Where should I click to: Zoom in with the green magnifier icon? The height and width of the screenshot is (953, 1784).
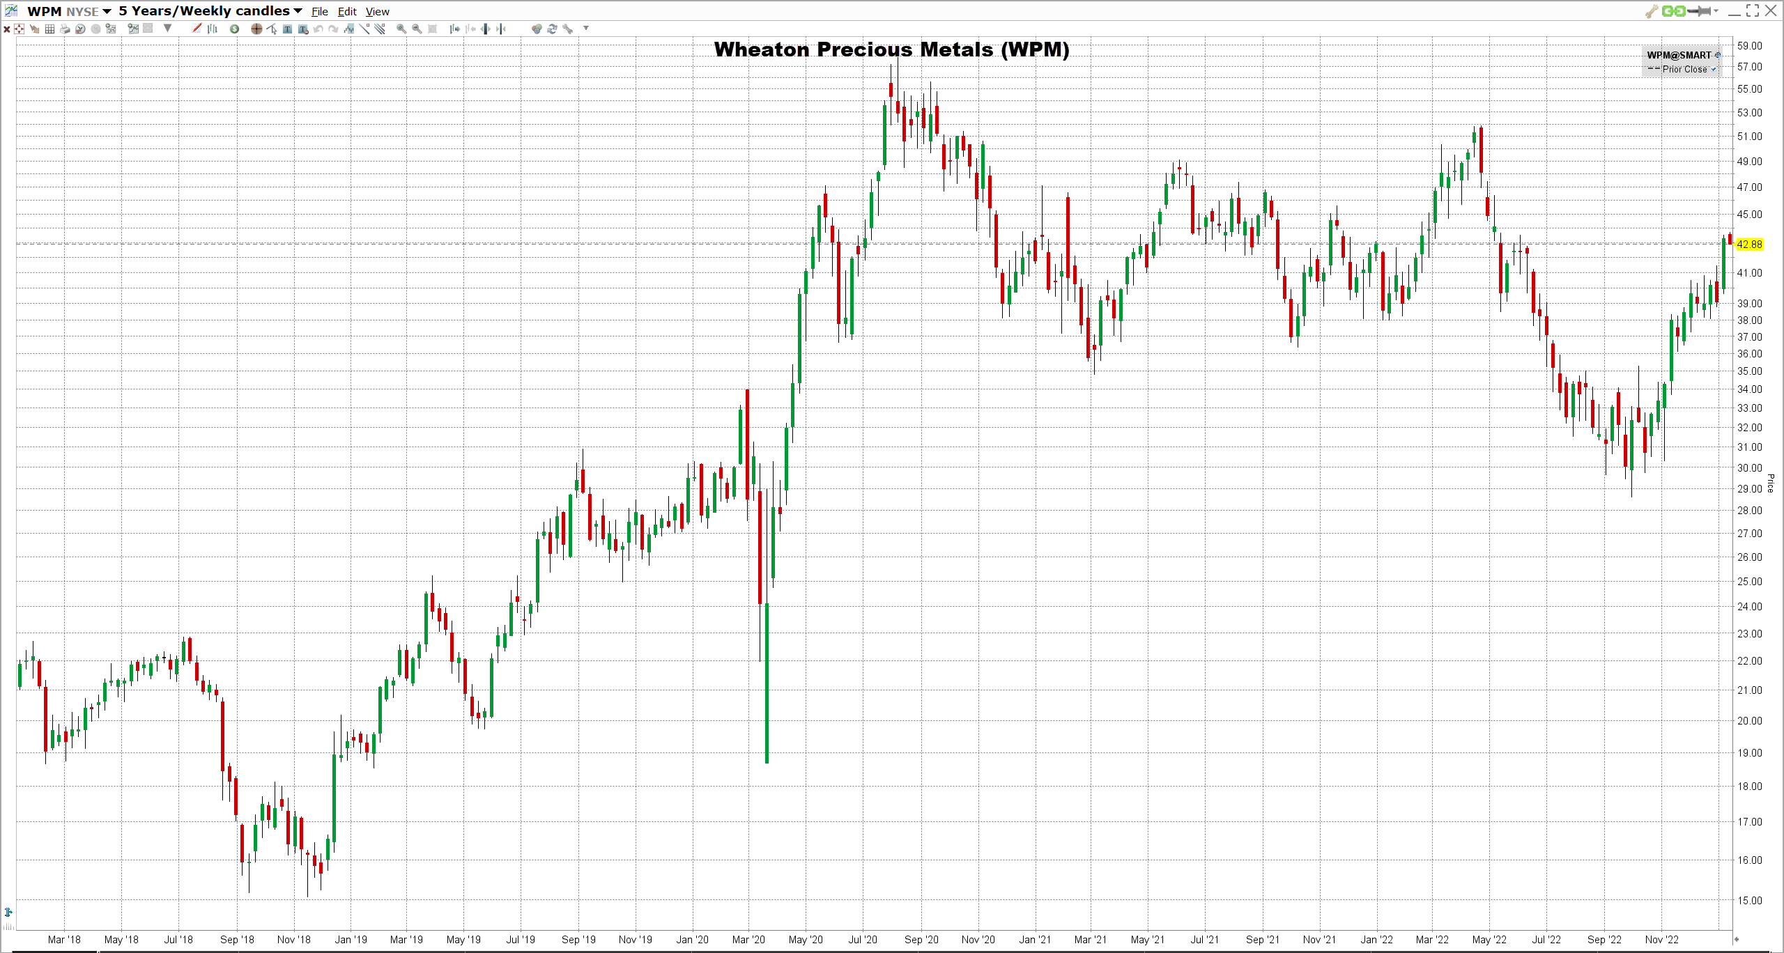click(x=401, y=29)
